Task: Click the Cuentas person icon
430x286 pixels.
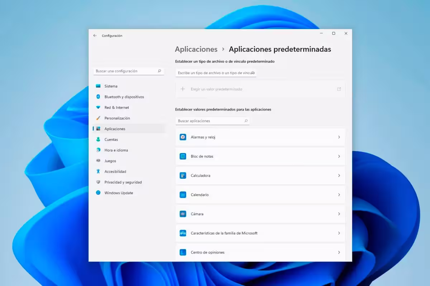Action: (98, 139)
